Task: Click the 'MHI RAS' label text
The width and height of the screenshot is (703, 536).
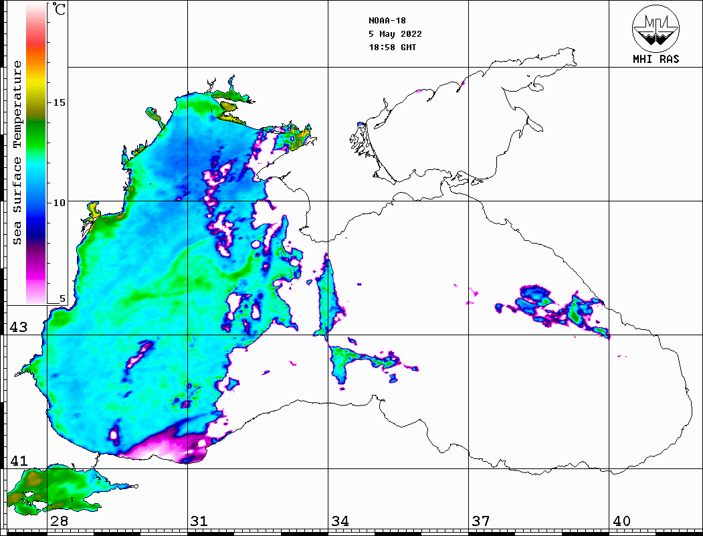Action: pyautogui.click(x=656, y=59)
